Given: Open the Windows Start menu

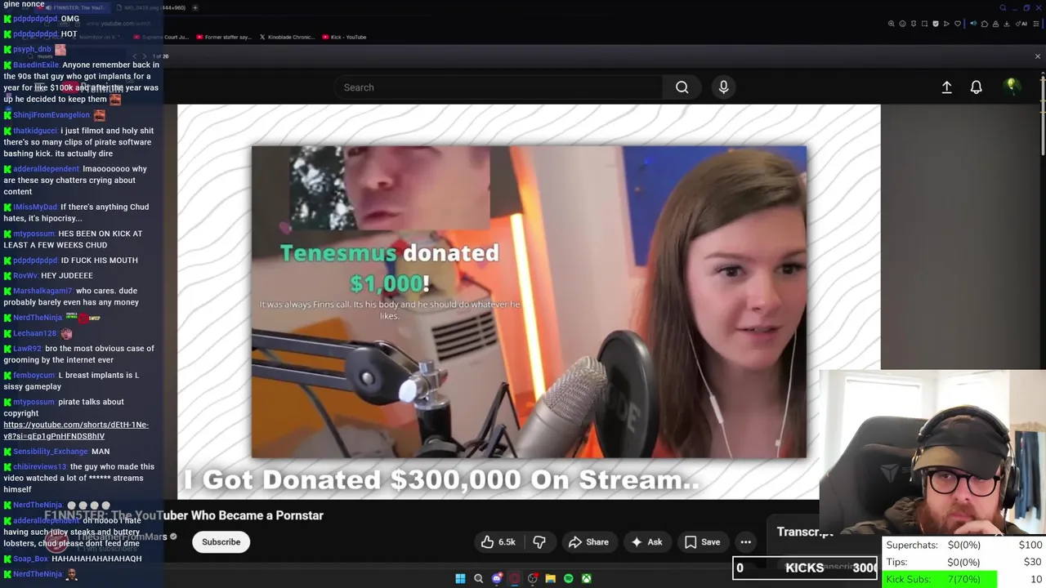Looking at the screenshot, I should click(x=460, y=578).
